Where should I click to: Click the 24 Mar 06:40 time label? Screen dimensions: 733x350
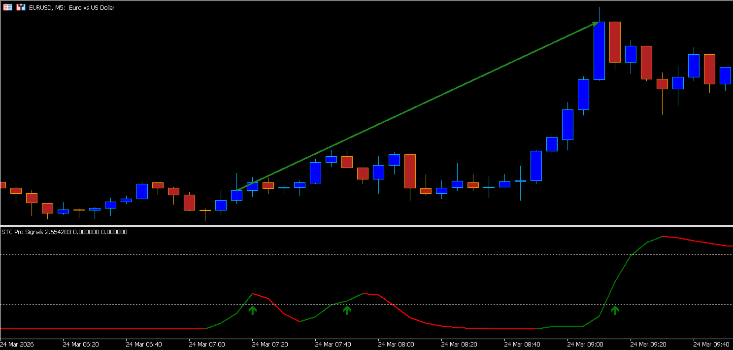click(144, 344)
